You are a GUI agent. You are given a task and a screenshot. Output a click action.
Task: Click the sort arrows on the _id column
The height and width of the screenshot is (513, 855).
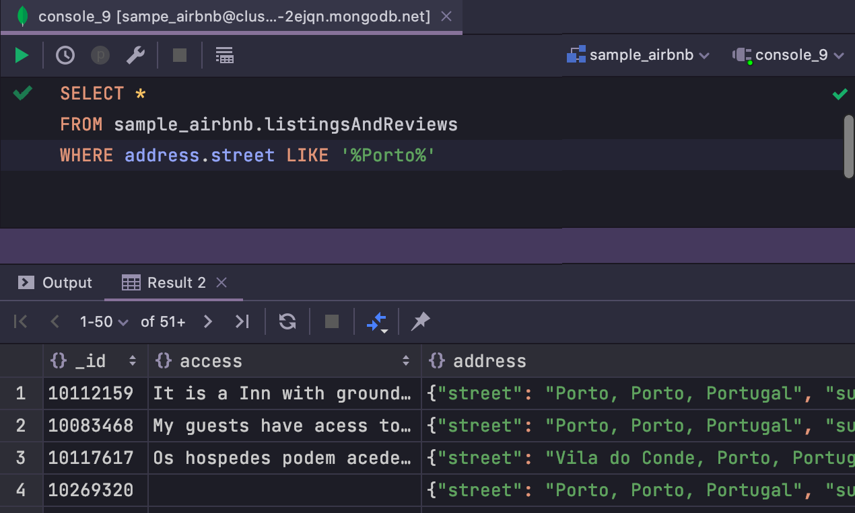coord(133,361)
